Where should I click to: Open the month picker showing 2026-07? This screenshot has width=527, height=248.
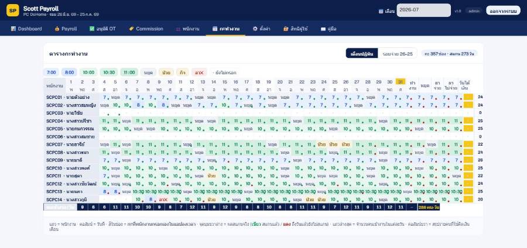coord(423,11)
